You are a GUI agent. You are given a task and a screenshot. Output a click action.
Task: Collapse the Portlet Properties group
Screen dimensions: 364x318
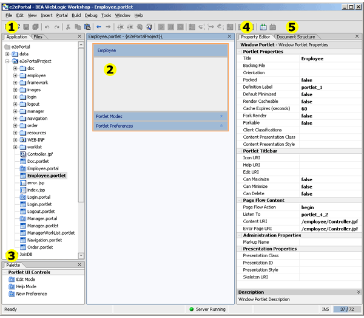(x=240, y=52)
